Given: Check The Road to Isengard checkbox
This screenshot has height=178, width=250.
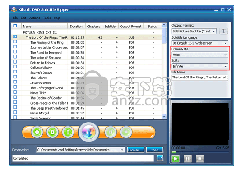Looking at the screenshot, I should [x=15, y=52].
